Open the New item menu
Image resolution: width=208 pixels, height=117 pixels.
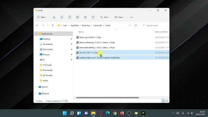(42, 17)
